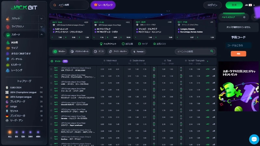Click the search magnifier in event search

coord(212,51)
